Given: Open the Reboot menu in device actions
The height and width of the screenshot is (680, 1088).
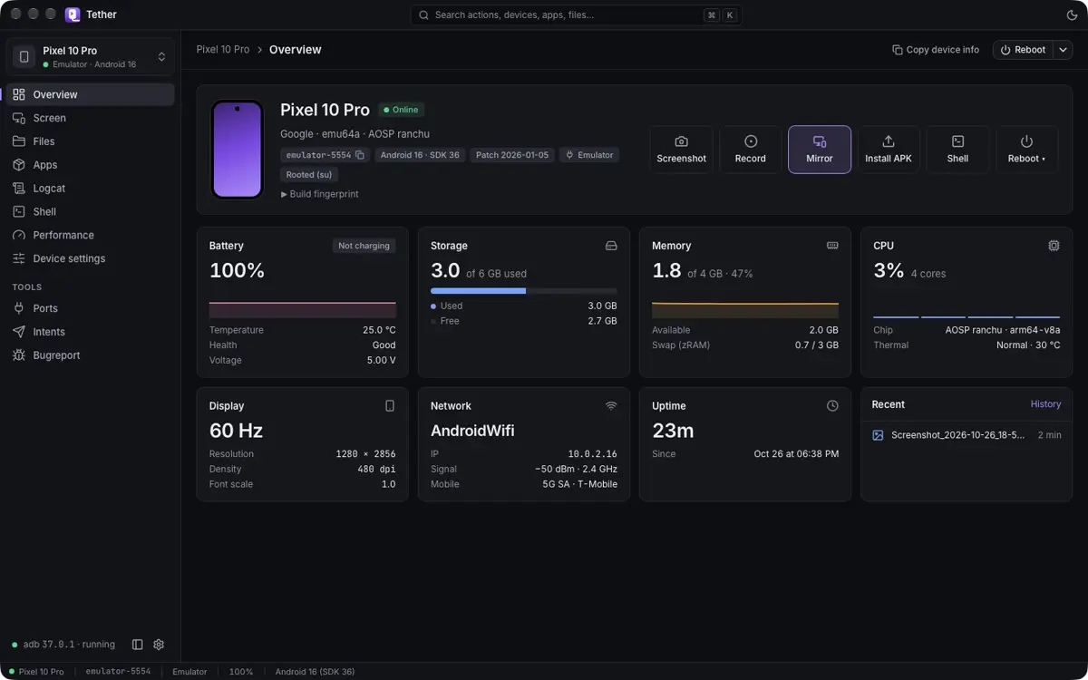Looking at the screenshot, I should [1026, 150].
